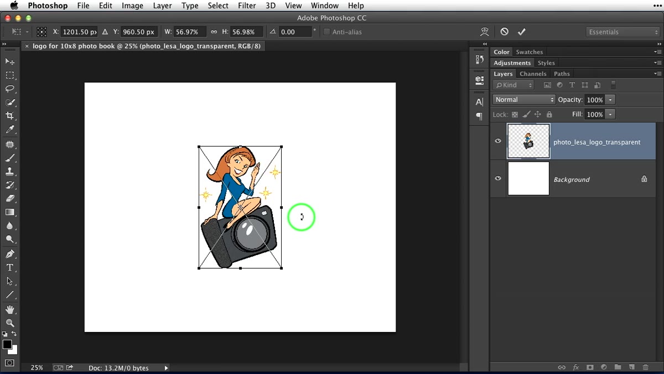Open the History panel icon
The width and height of the screenshot is (664, 374).
(479, 60)
